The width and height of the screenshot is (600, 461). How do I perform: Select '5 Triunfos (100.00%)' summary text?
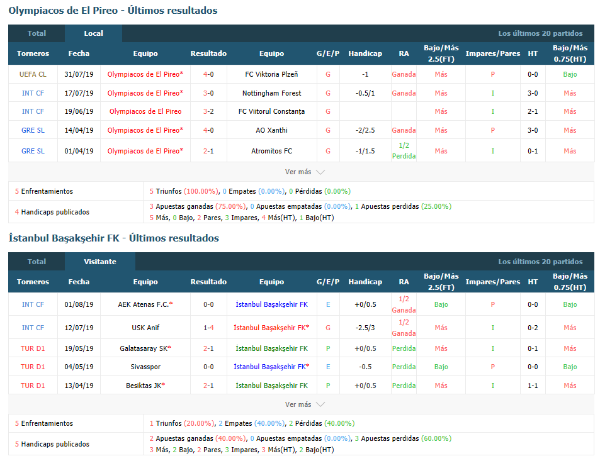coord(184,191)
